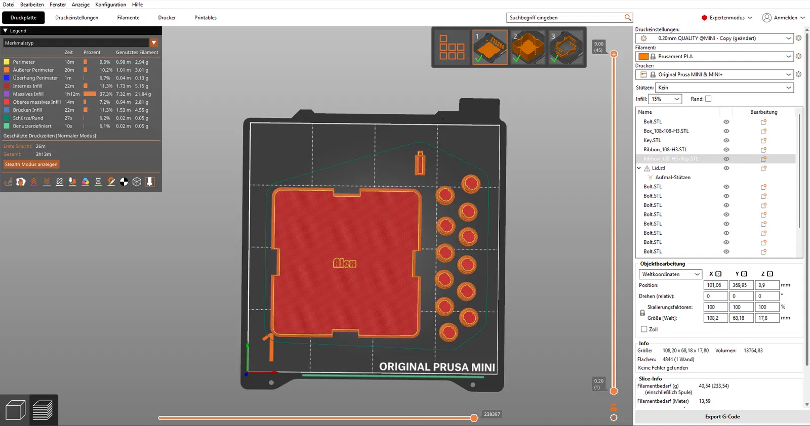Toggle the scaling proportions lock icon

point(642,313)
